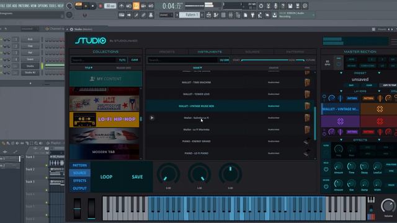Expand the left Layers arrow
The width and height of the screenshot is (397, 223).
[341, 91]
